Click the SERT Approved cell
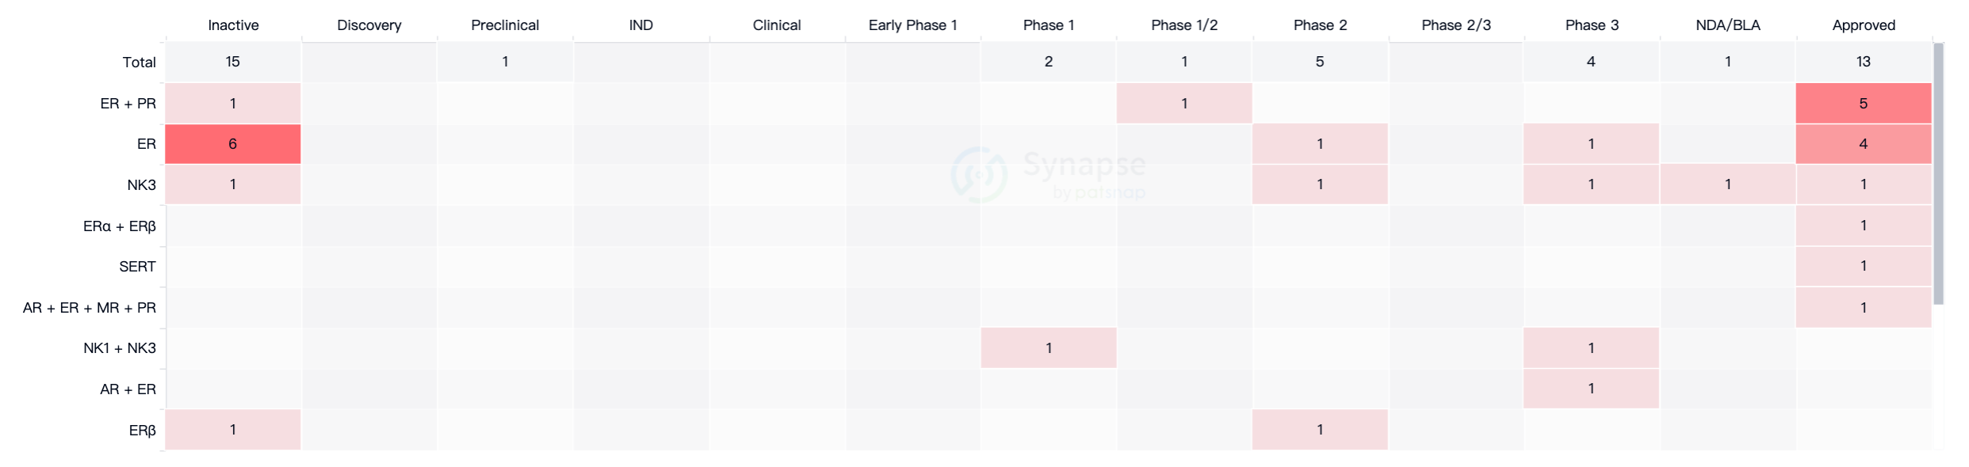 point(1863,266)
